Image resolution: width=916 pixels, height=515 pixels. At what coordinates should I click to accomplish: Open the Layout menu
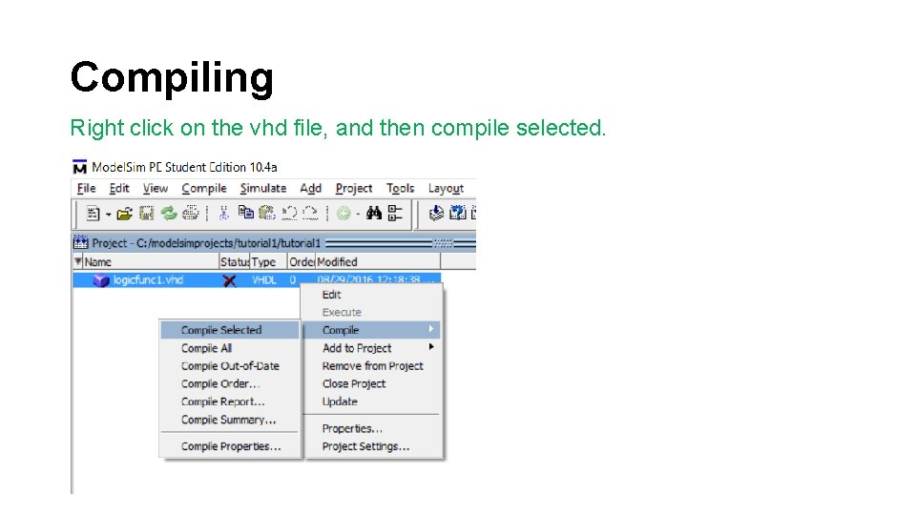(x=446, y=189)
